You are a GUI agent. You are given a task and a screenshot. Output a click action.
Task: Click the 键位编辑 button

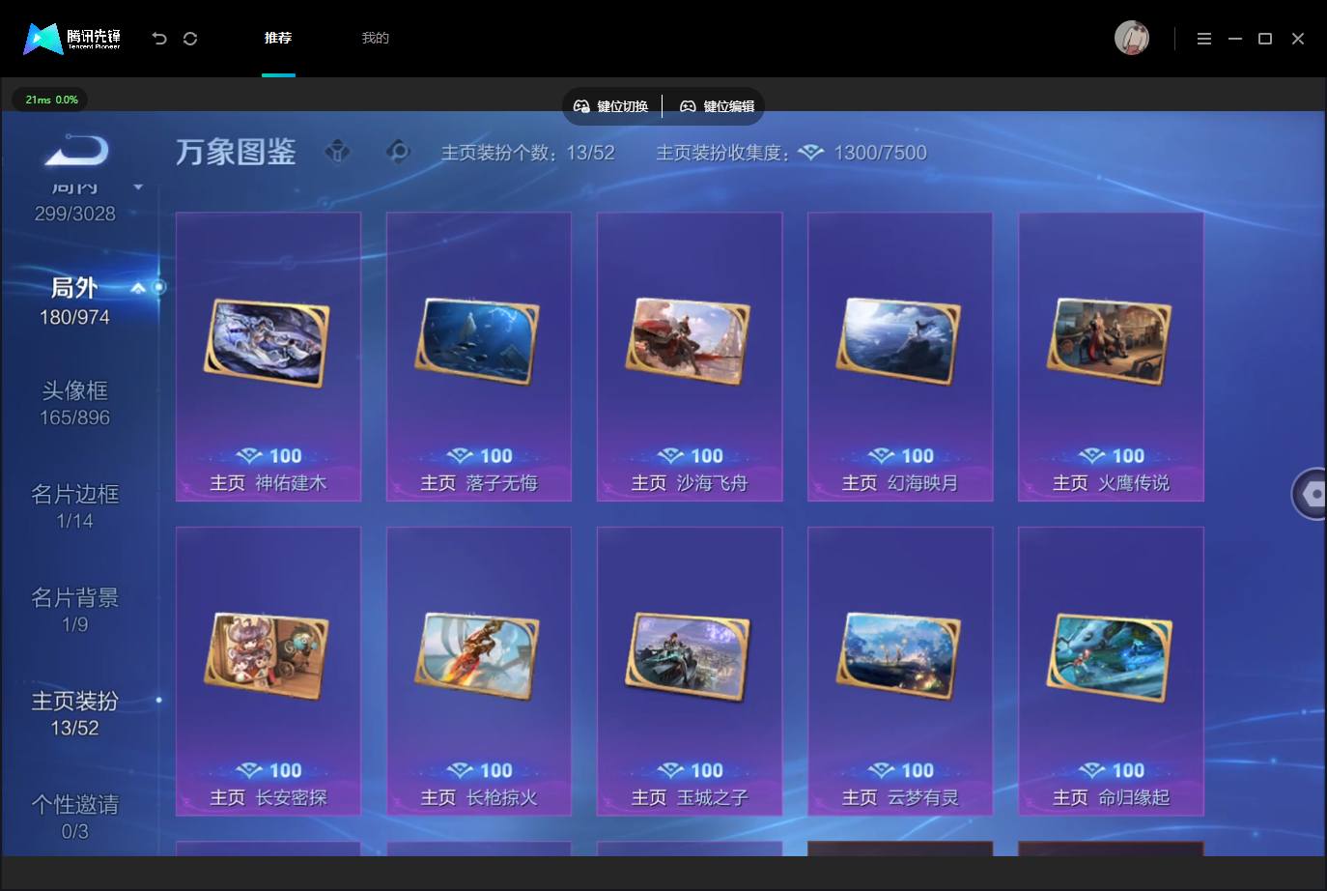click(x=718, y=106)
